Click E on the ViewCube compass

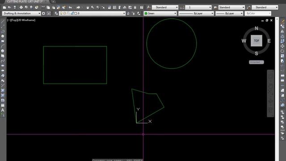pos(269,41)
